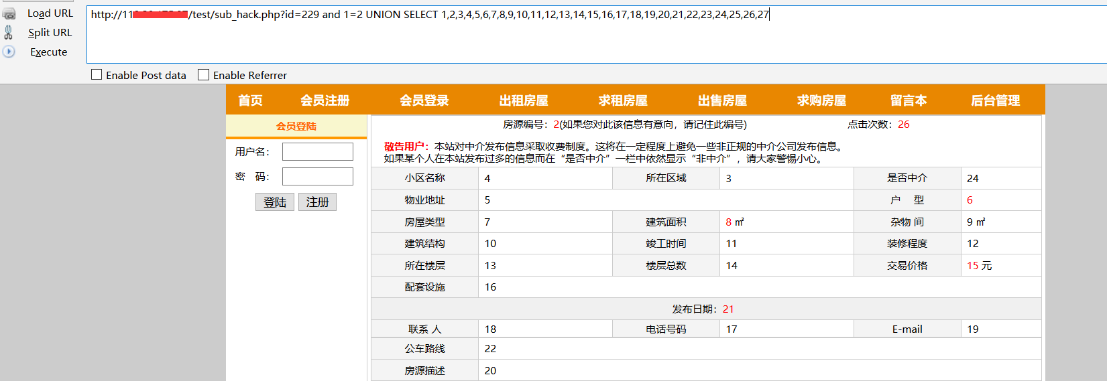The height and width of the screenshot is (381, 1107).
Task: Click the 小区名称 label cell
Action: [424, 178]
